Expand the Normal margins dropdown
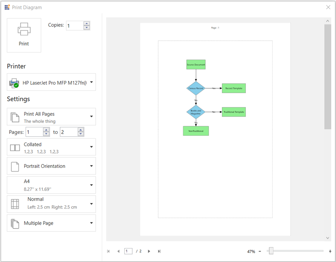 pyautogui.click(x=91, y=204)
